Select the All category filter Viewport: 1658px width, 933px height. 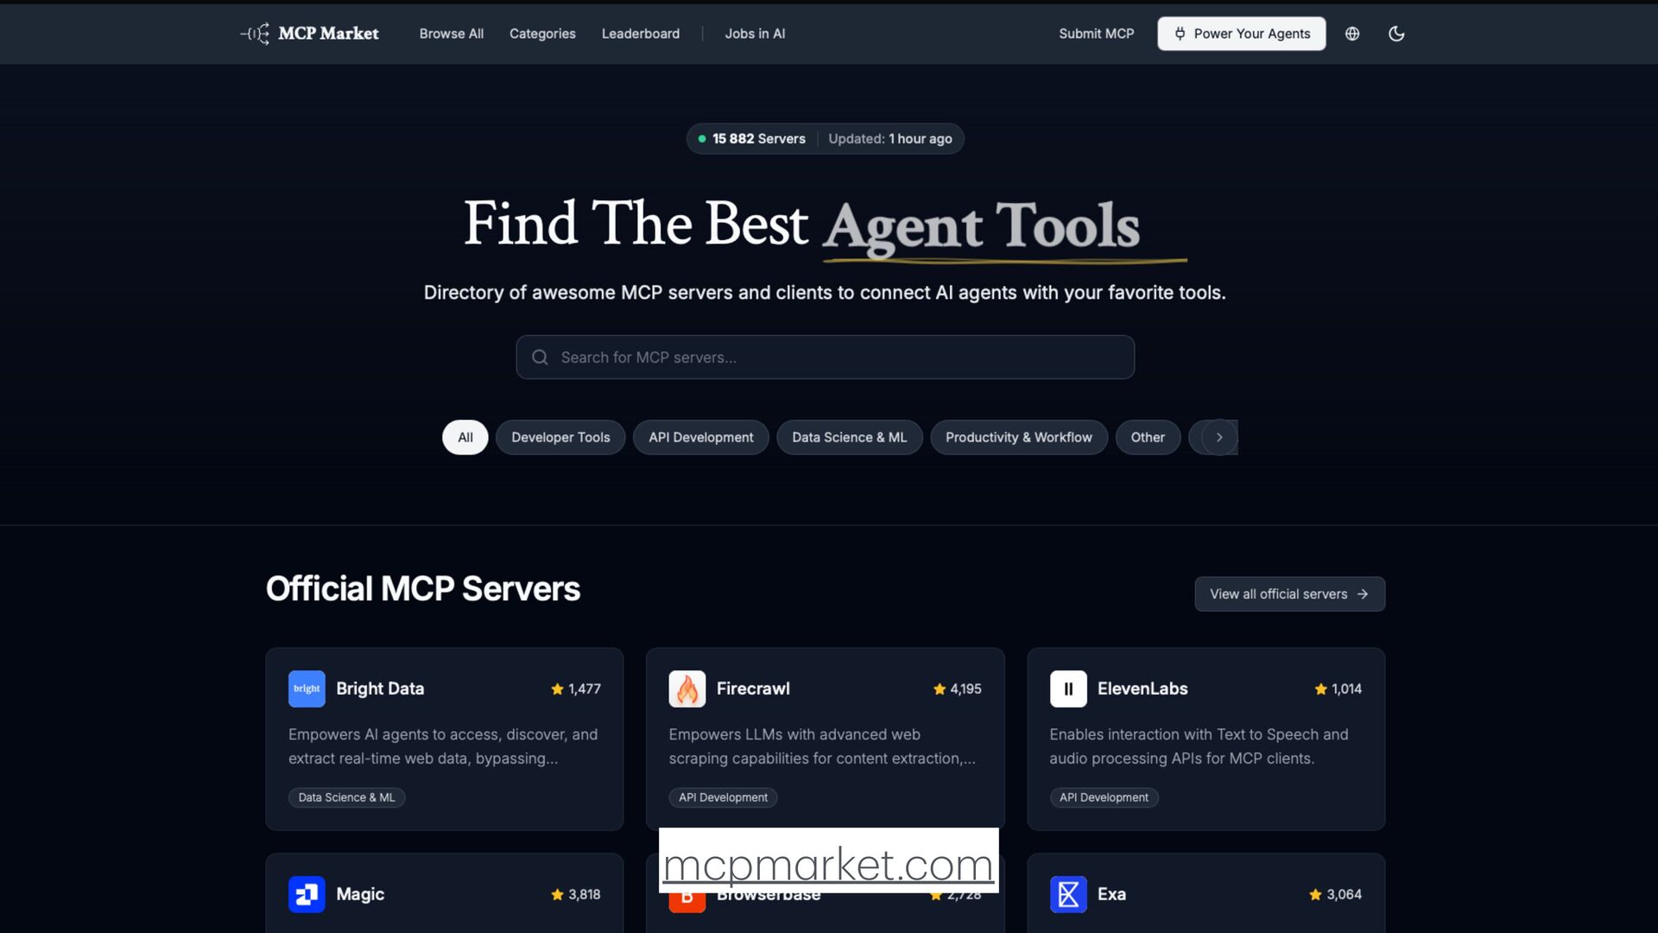(x=465, y=437)
